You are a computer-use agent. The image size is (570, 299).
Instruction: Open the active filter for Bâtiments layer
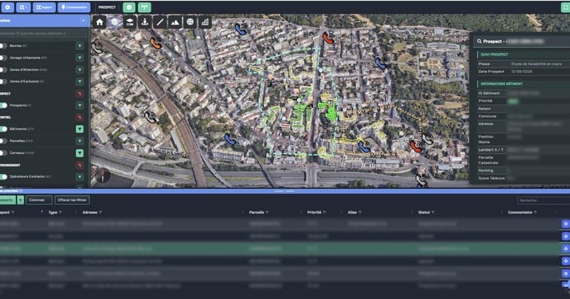(80, 129)
